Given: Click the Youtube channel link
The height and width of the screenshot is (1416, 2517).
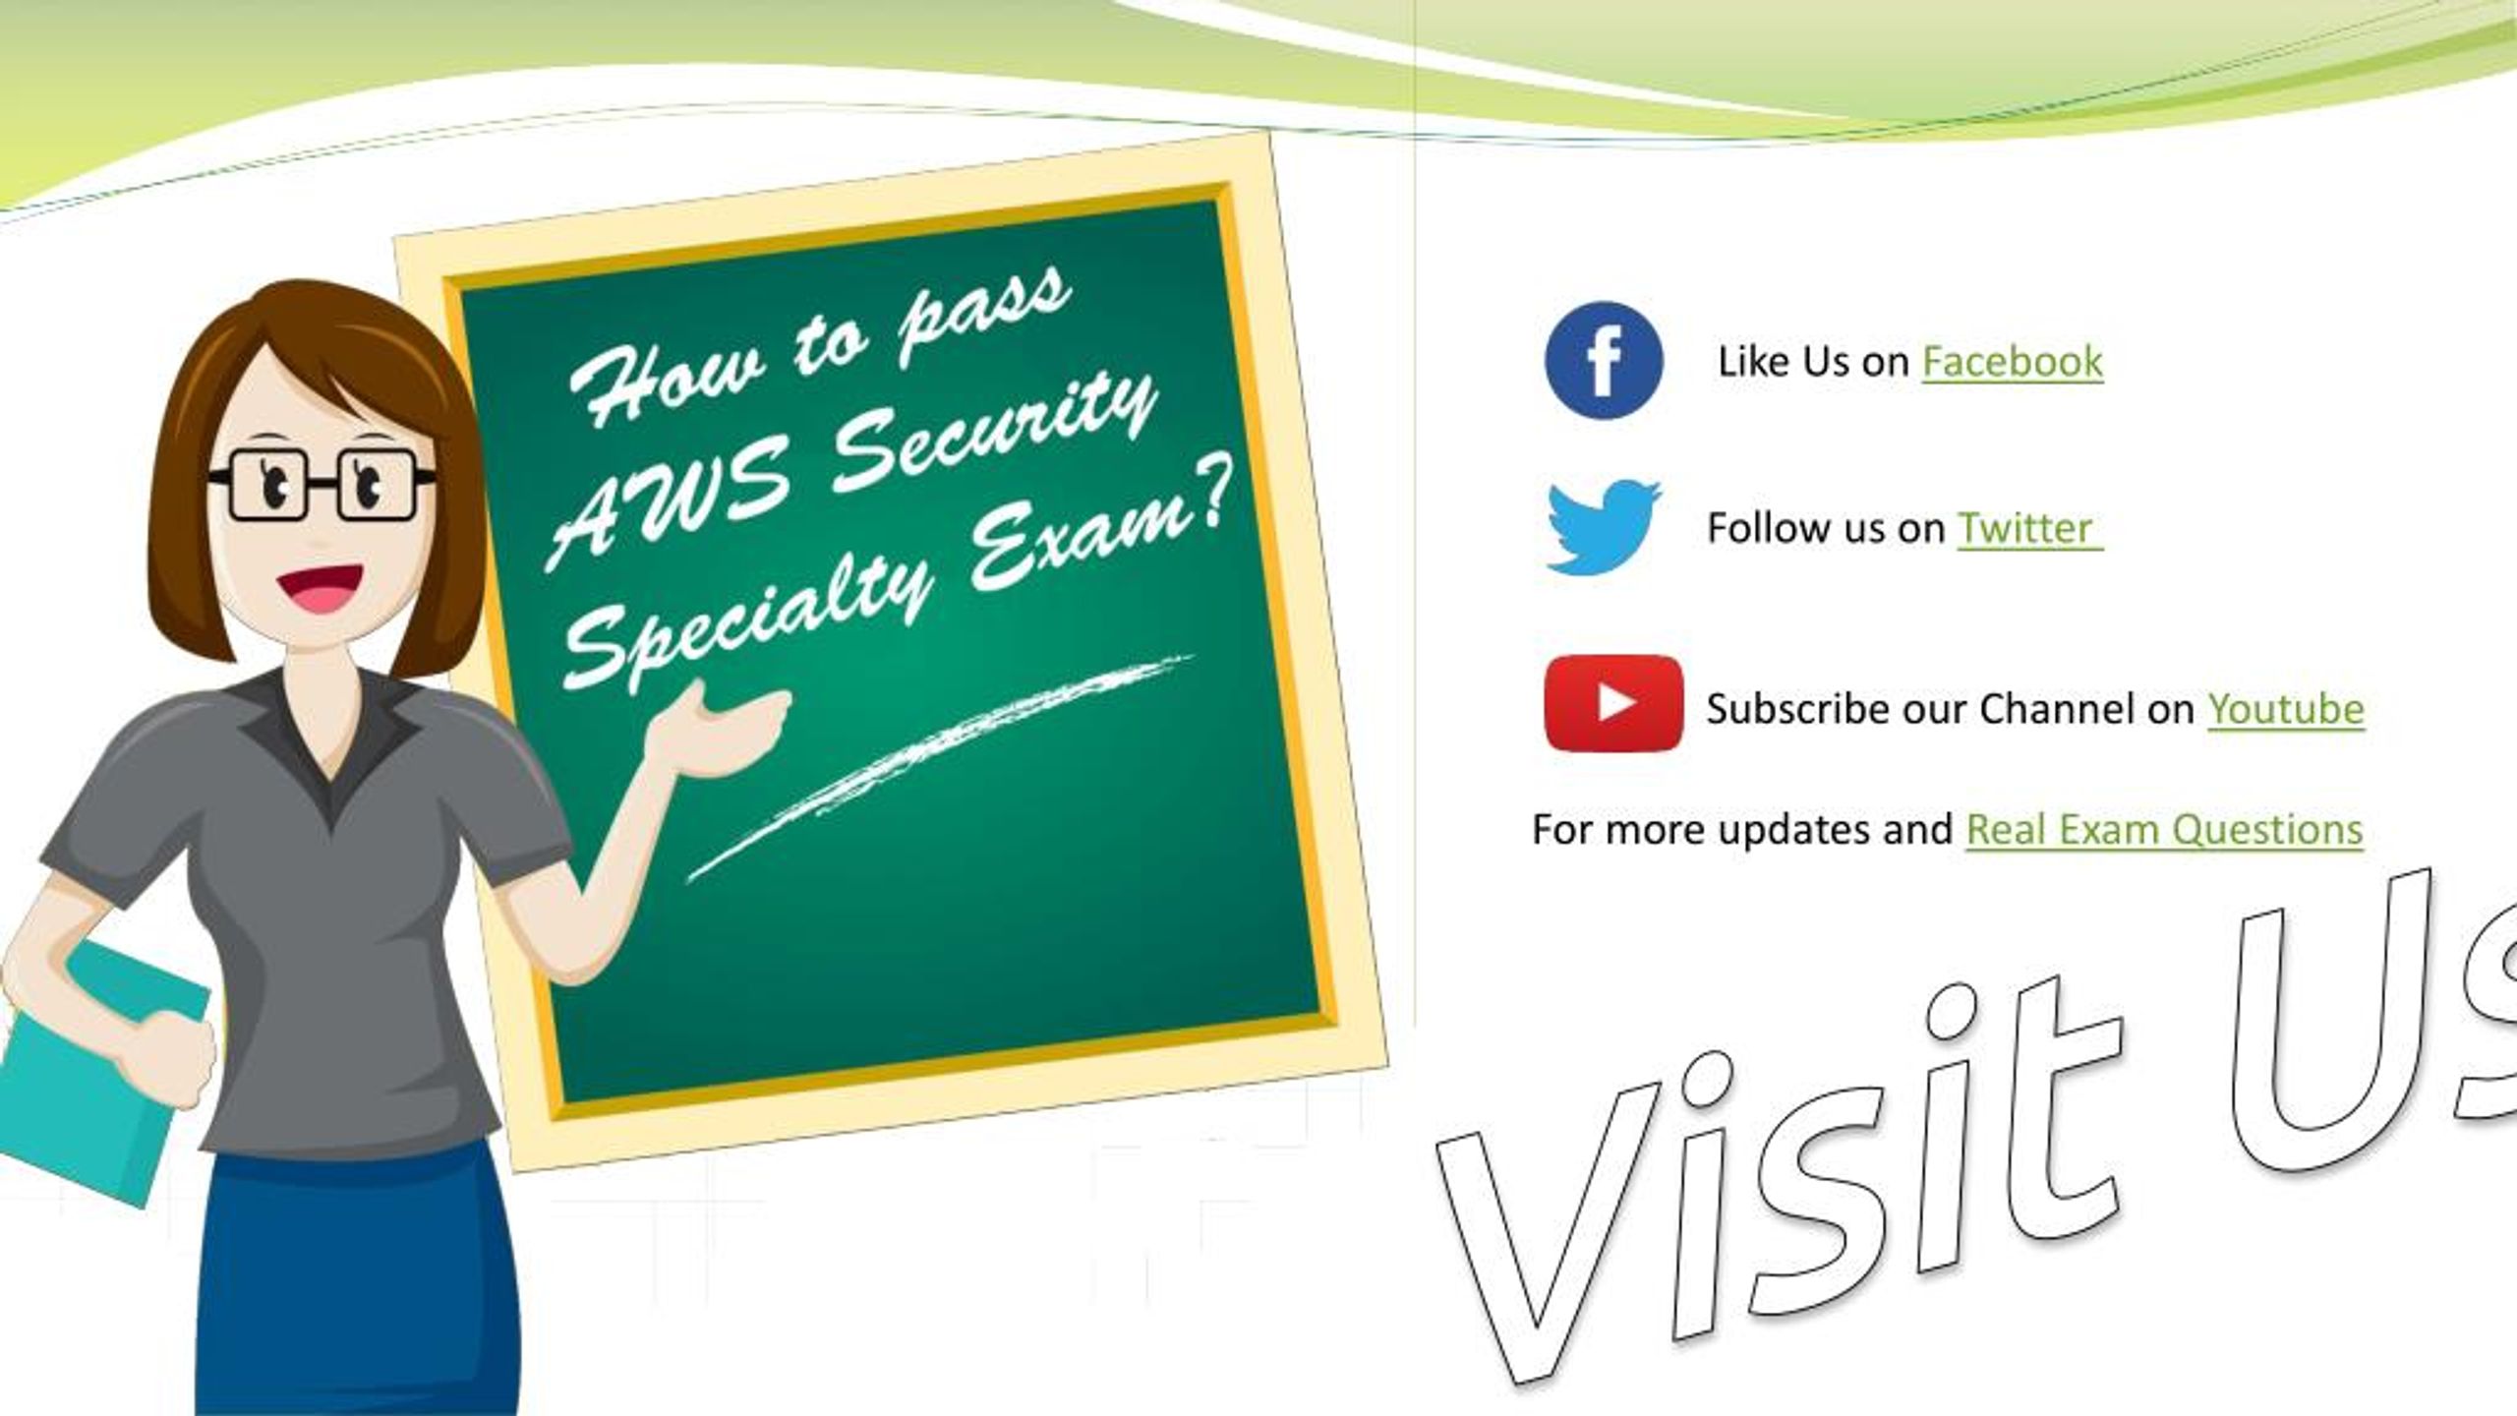Looking at the screenshot, I should pyautogui.click(x=2287, y=705).
